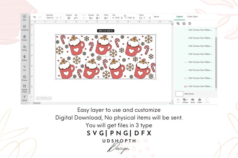Expand the More toolbar menu
The height and width of the screenshot is (158, 238).
(156, 17)
